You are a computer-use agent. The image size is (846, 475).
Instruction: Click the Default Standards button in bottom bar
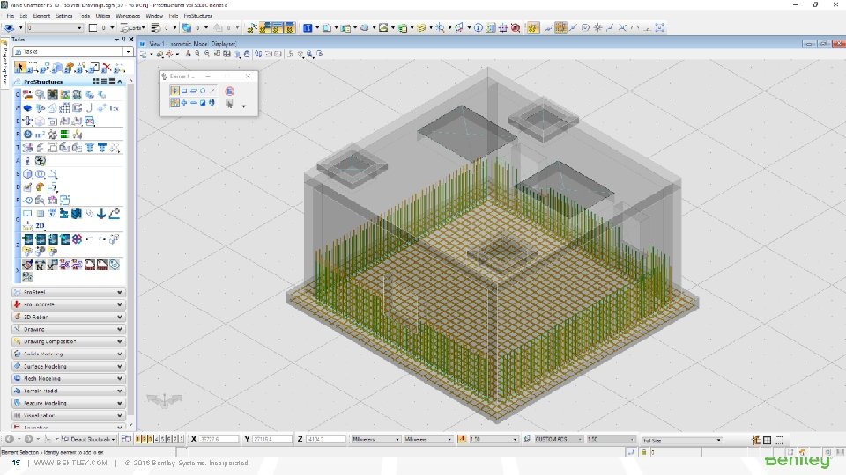(89, 440)
